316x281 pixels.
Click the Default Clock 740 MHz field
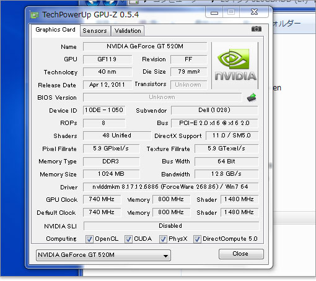(102, 212)
